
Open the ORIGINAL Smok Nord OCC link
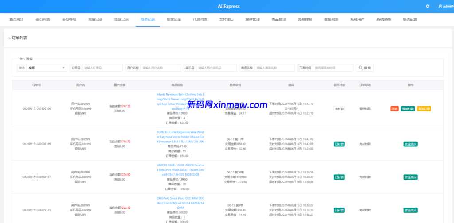pyautogui.click(x=180, y=203)
